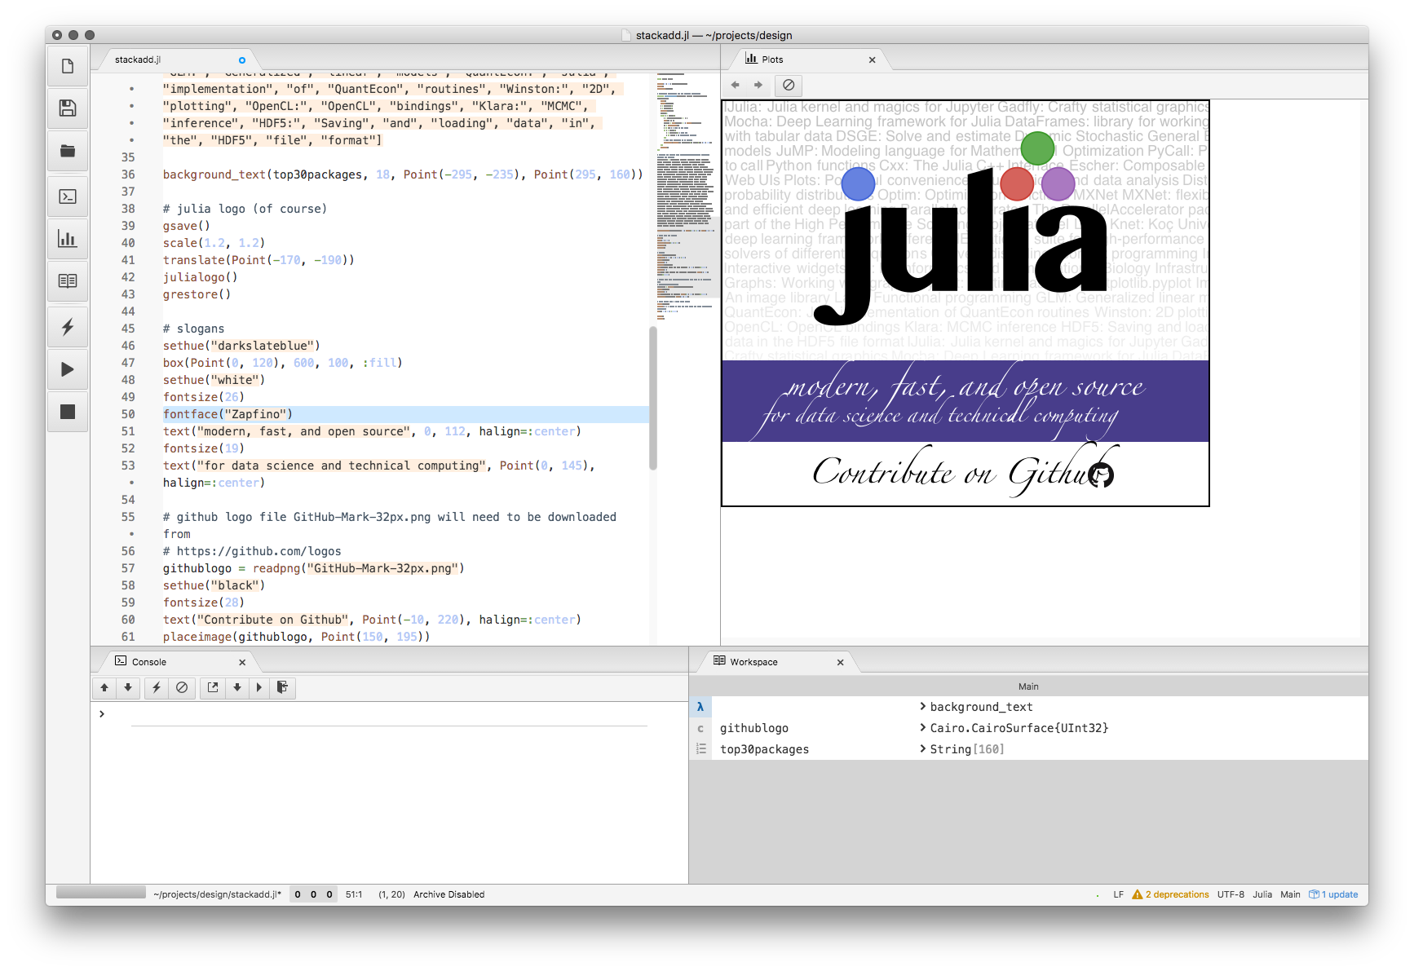
Task: Click the modified dot on stackadd.jl tab
Action: pos(242,60)
